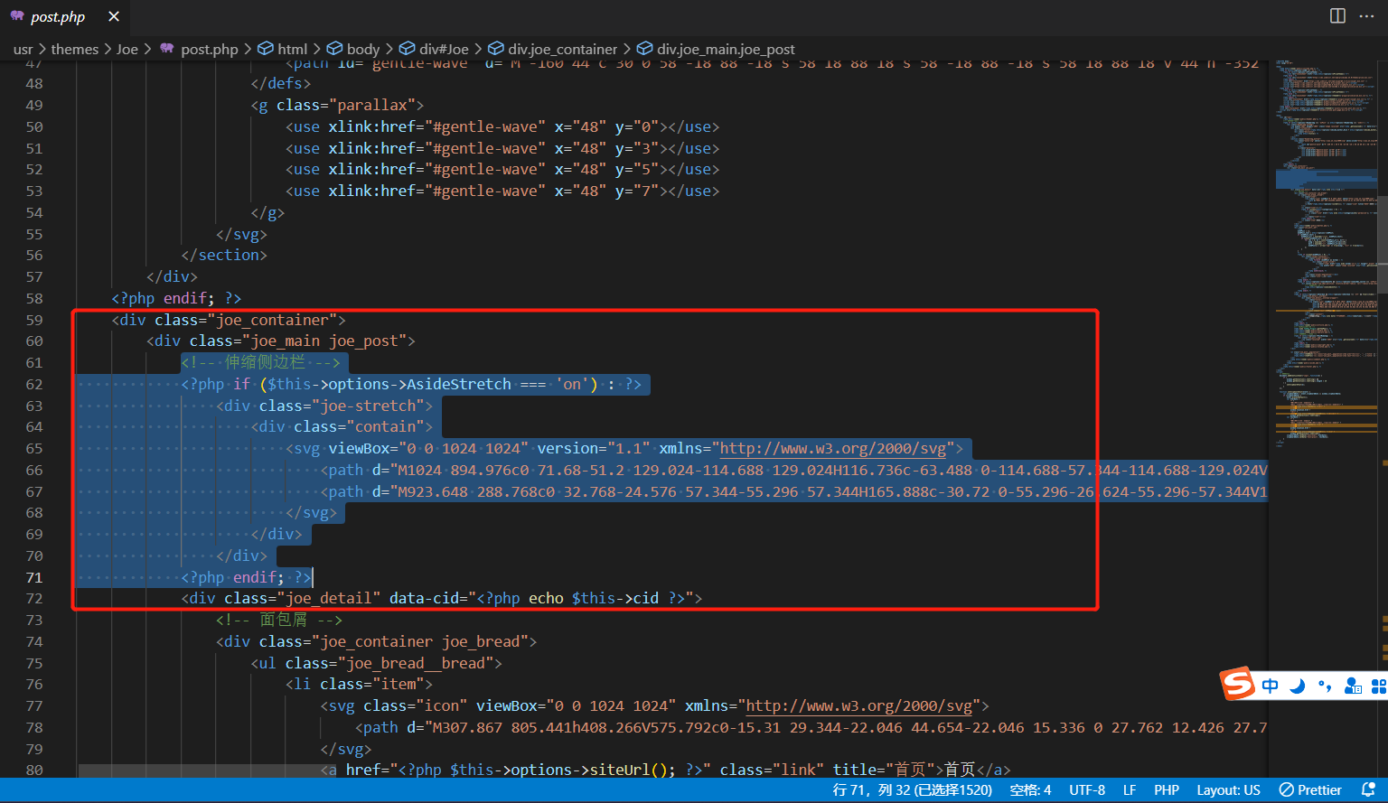The image size is (1388, 803).
Task: Toggle Prettier formatter status item
Action: 1310,789
